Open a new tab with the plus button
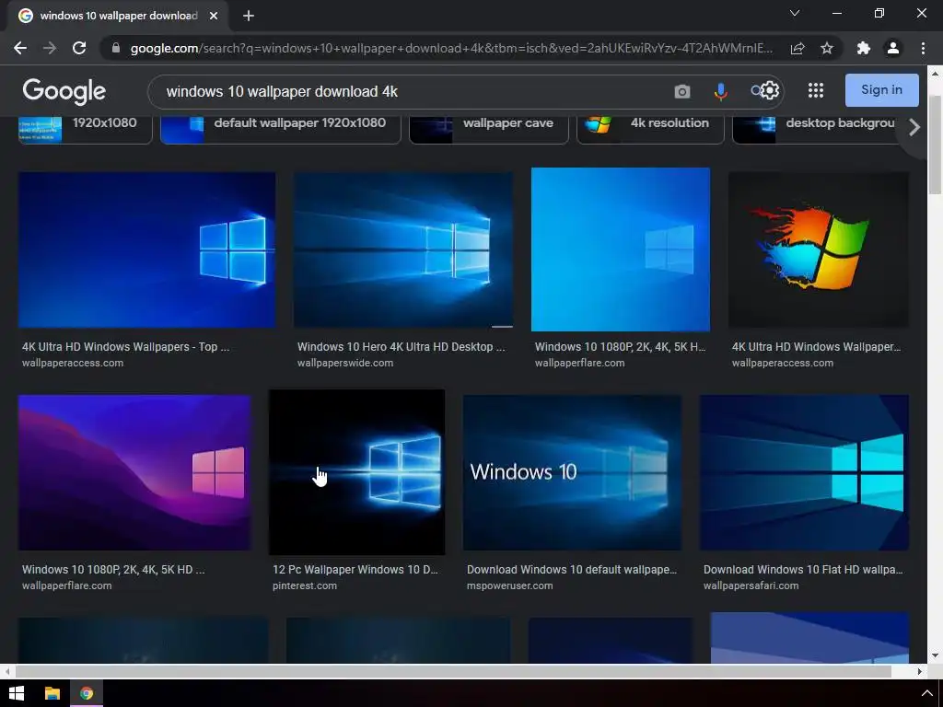The image size is (943, 707). tap(249, 16)
